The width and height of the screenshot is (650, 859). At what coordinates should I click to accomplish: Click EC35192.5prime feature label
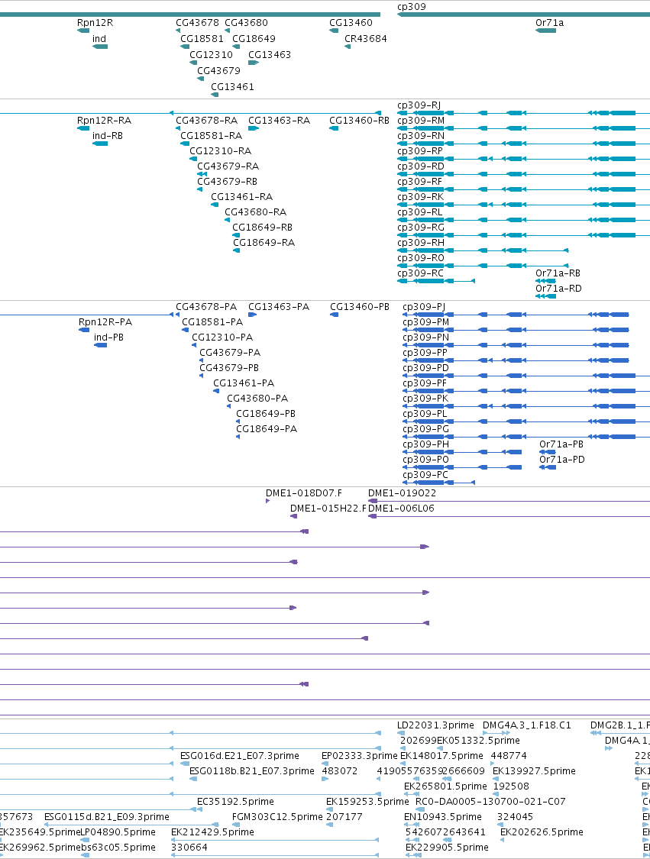[x=235, y=802]
